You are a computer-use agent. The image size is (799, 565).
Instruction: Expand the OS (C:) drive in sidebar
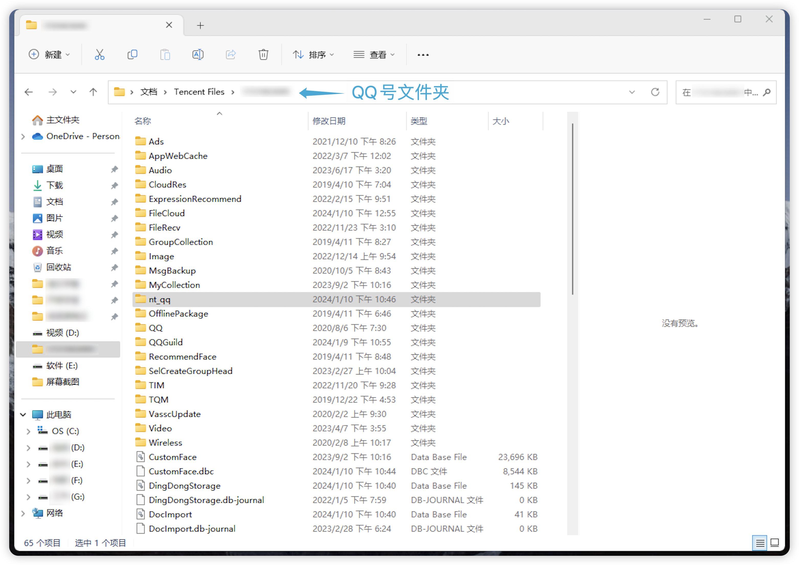pyautogui.click(x=29, y=431)
